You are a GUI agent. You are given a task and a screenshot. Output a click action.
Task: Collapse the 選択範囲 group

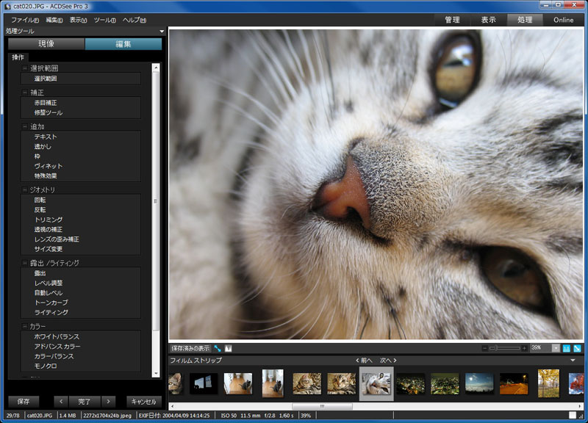25,68
